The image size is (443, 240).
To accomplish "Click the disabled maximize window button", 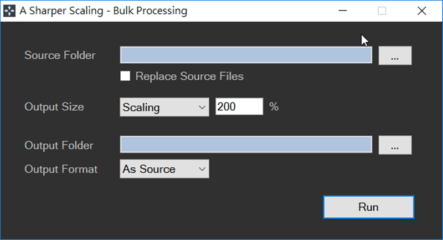I will [382, 11].
